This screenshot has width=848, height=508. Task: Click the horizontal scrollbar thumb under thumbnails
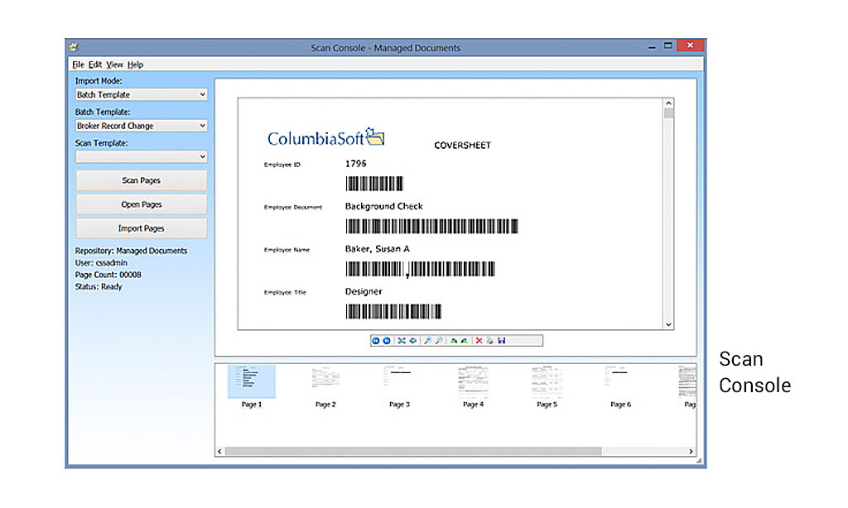[413, 451]
